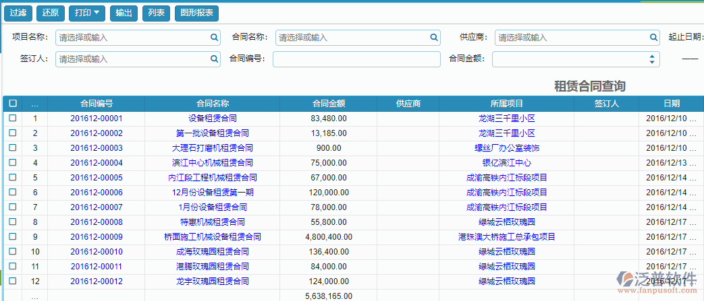704x301 pixels.
Task: Check the checkbox for row 7
Action: [x=13, y=207]
